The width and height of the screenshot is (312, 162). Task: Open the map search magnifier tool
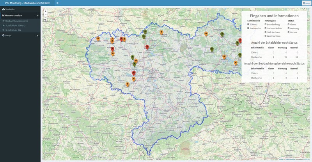[x=45, y=20]
